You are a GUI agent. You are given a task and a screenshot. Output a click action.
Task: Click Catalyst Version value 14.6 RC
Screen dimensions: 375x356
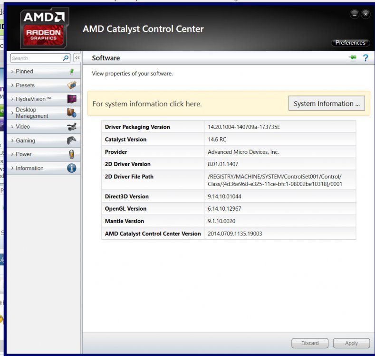pyautogui.click(x=217, y=139)
